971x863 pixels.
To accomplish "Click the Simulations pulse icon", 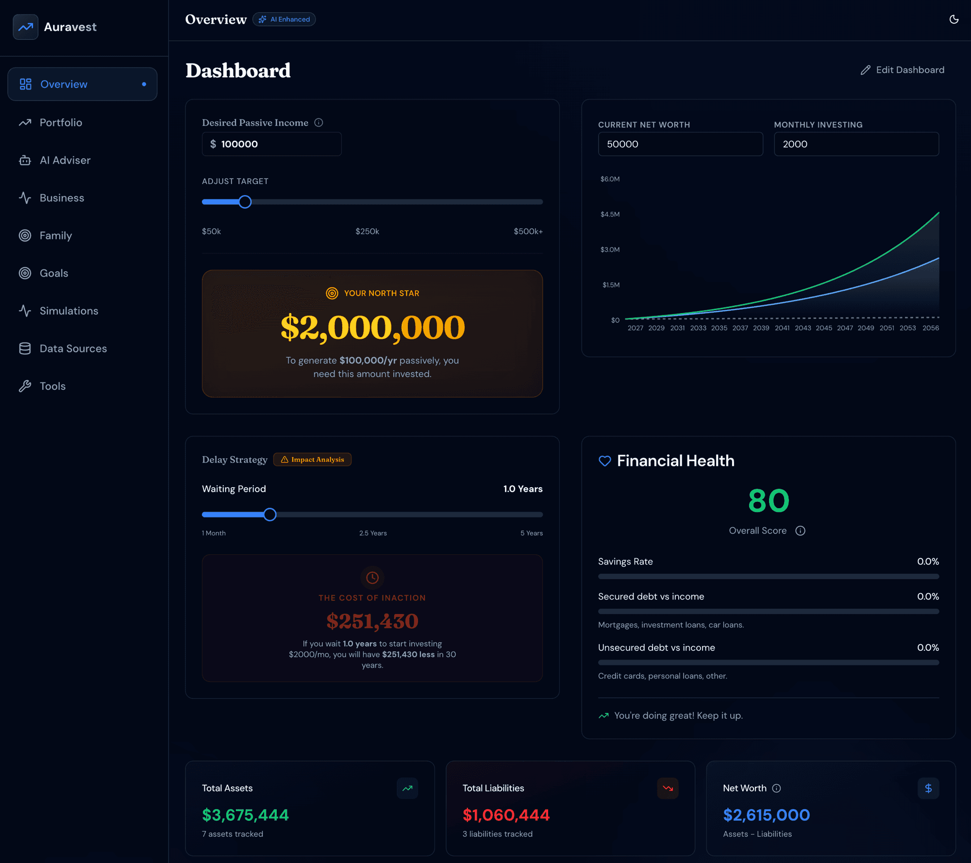I will [x=25, y=311].
